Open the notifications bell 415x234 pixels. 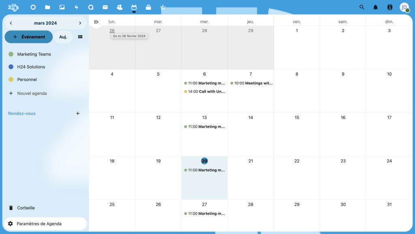[x=376, y=7]
